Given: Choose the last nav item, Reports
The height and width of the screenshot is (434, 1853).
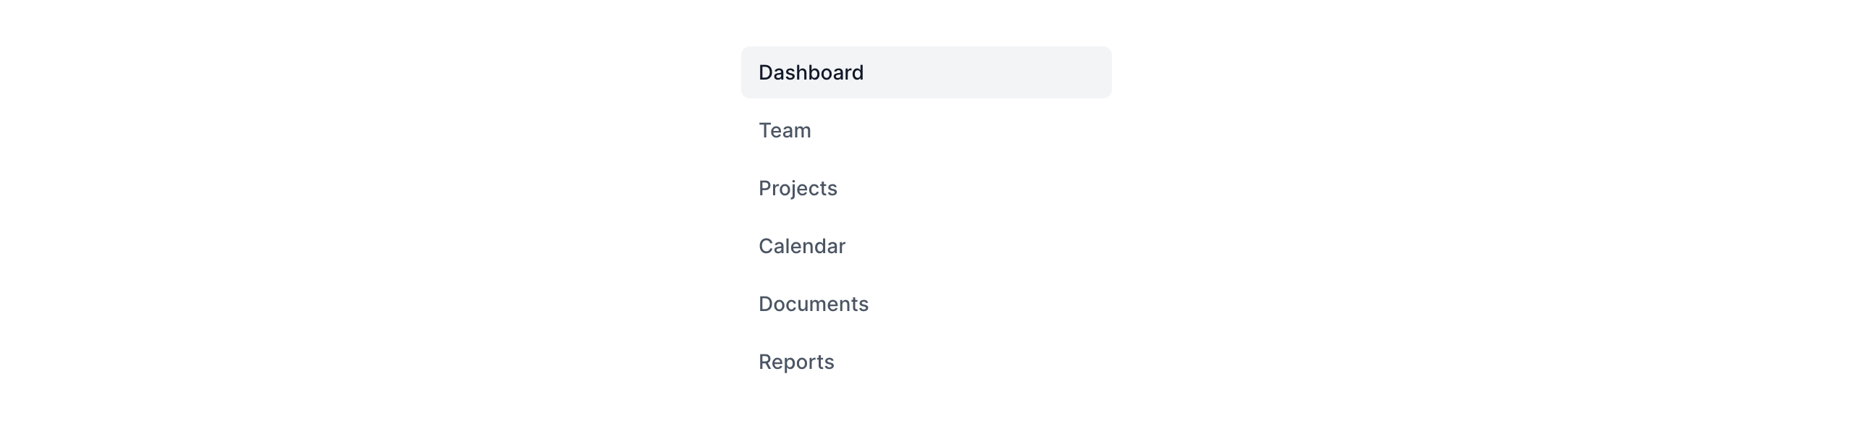Looking at the screenshot, I should click(x=796, y=362).
